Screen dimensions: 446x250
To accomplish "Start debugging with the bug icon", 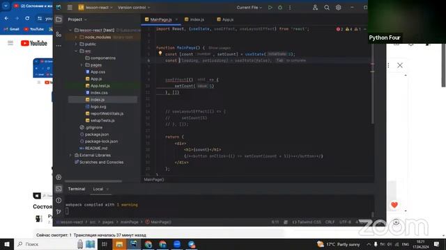I will (x=280, y=8).
